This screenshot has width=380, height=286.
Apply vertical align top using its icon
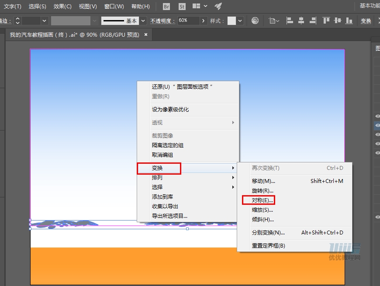tap(327, 21)
